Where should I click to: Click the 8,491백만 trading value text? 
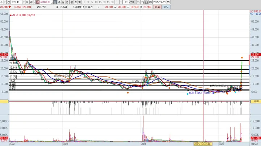tap(78, 7)
